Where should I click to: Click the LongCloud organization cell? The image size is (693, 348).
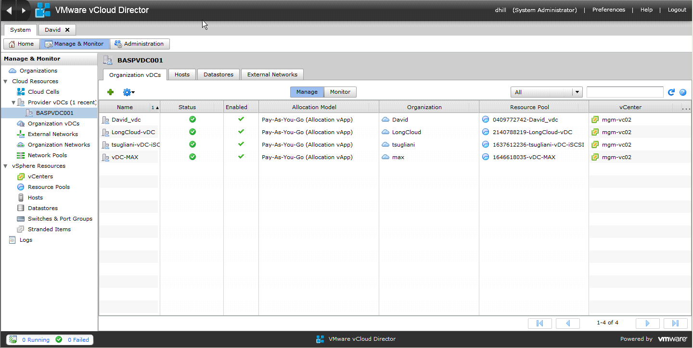(x=406, y=132)
